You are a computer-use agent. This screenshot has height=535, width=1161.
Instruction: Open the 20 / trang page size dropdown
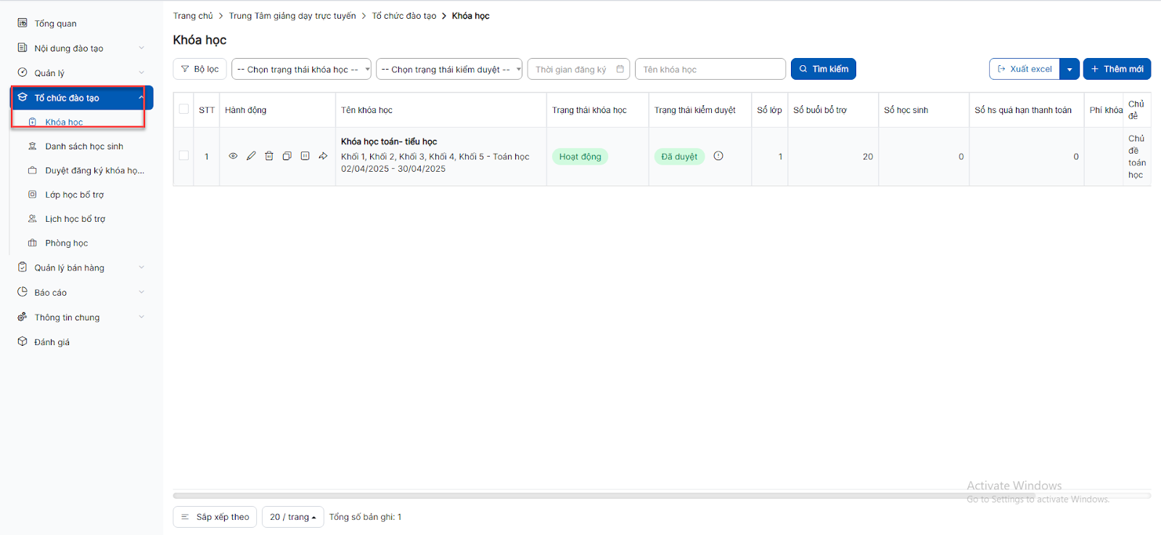(x=292, y=517)
